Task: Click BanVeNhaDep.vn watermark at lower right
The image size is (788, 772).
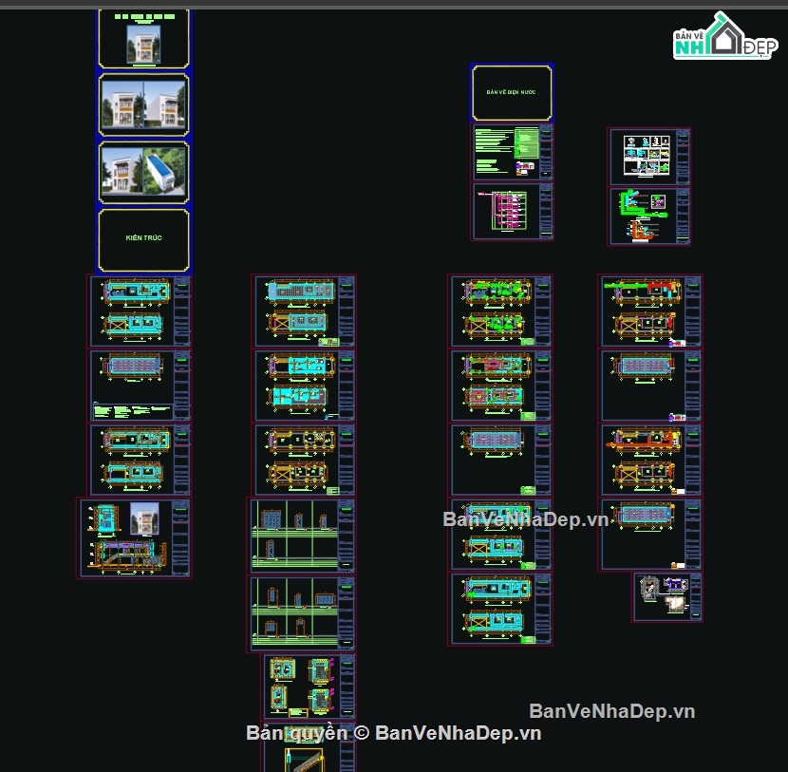Action: click(611, 711)
